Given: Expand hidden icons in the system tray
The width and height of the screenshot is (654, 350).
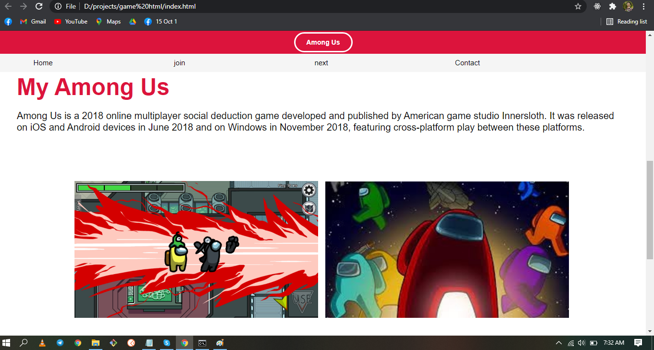Looking at the screenshot, I should pyautogui.click(x=558, y=343).
